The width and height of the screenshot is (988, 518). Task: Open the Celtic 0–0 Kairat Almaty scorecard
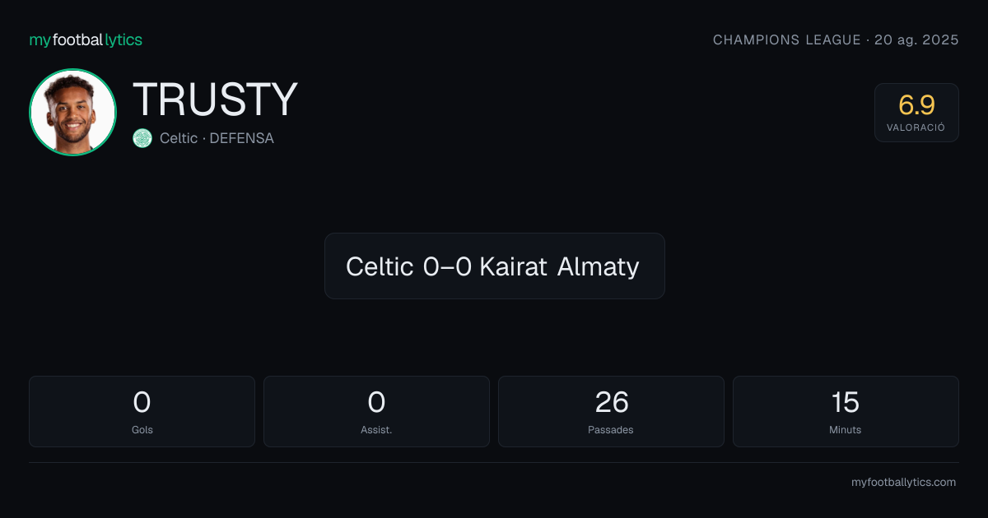pos(494,266)
